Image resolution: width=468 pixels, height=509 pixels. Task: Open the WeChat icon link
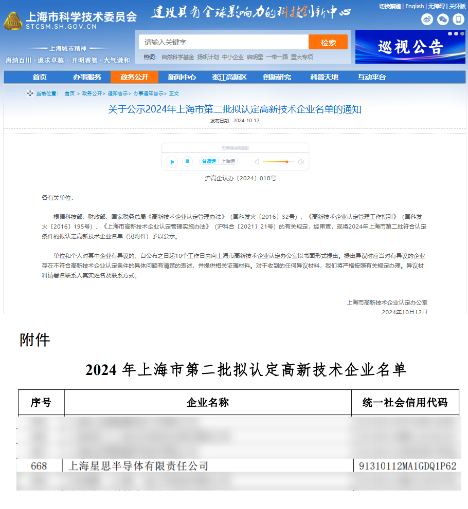coord(443,20)
